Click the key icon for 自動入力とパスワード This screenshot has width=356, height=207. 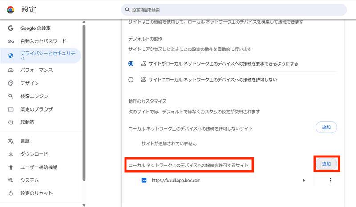click(11, 41)
